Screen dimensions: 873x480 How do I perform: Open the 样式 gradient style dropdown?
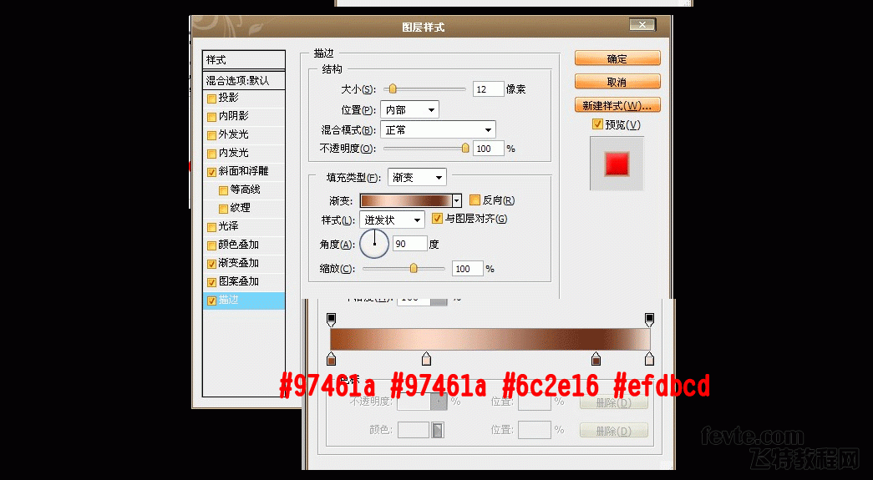392,220
